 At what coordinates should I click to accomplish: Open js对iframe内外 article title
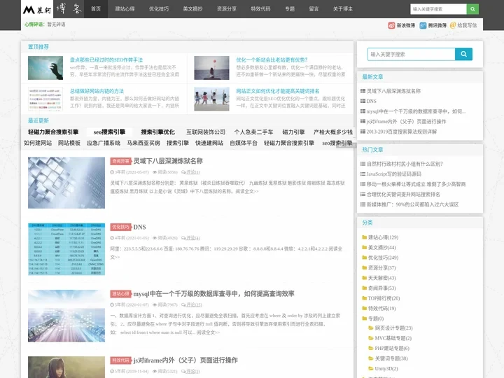185,360
